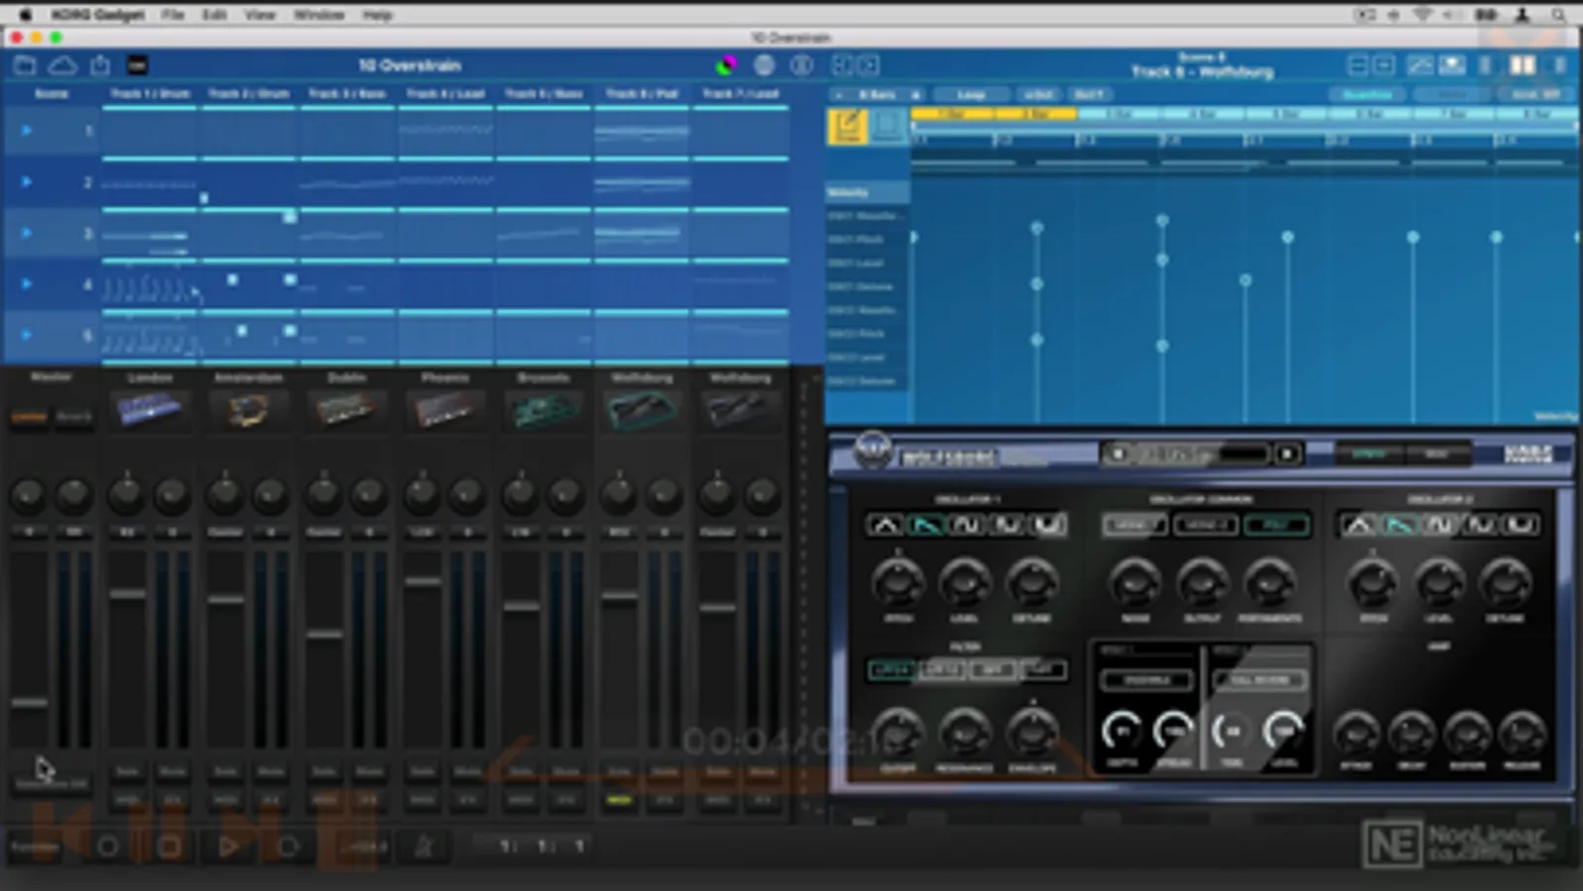Select Oscillator 2 first waveform button
The width and height of the screenshot is (1583, 891).
click(1357, 525)
